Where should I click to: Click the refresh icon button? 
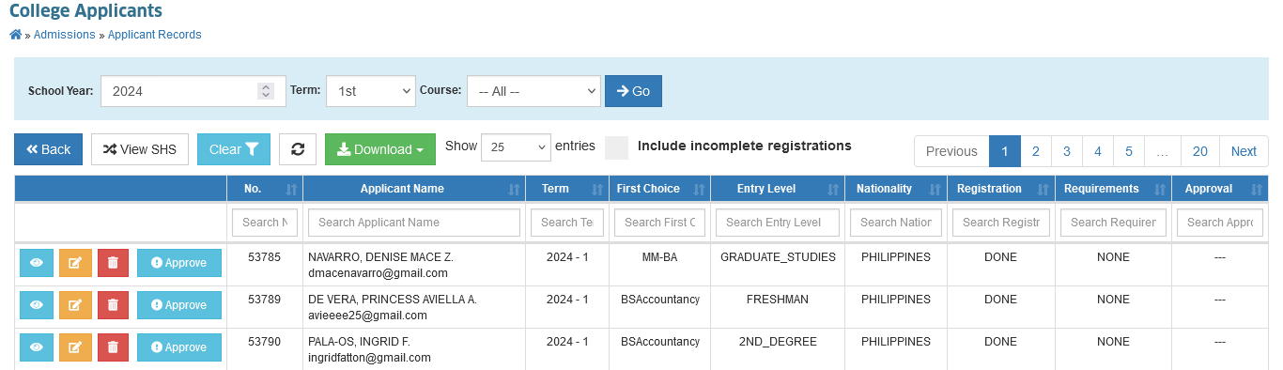coord(298,149)
